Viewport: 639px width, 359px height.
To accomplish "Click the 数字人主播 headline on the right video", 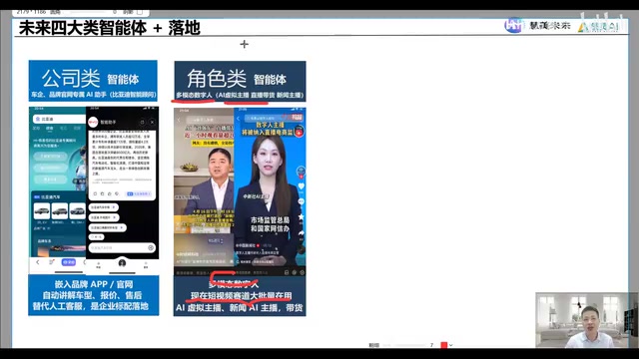I will tap(270, 125).
